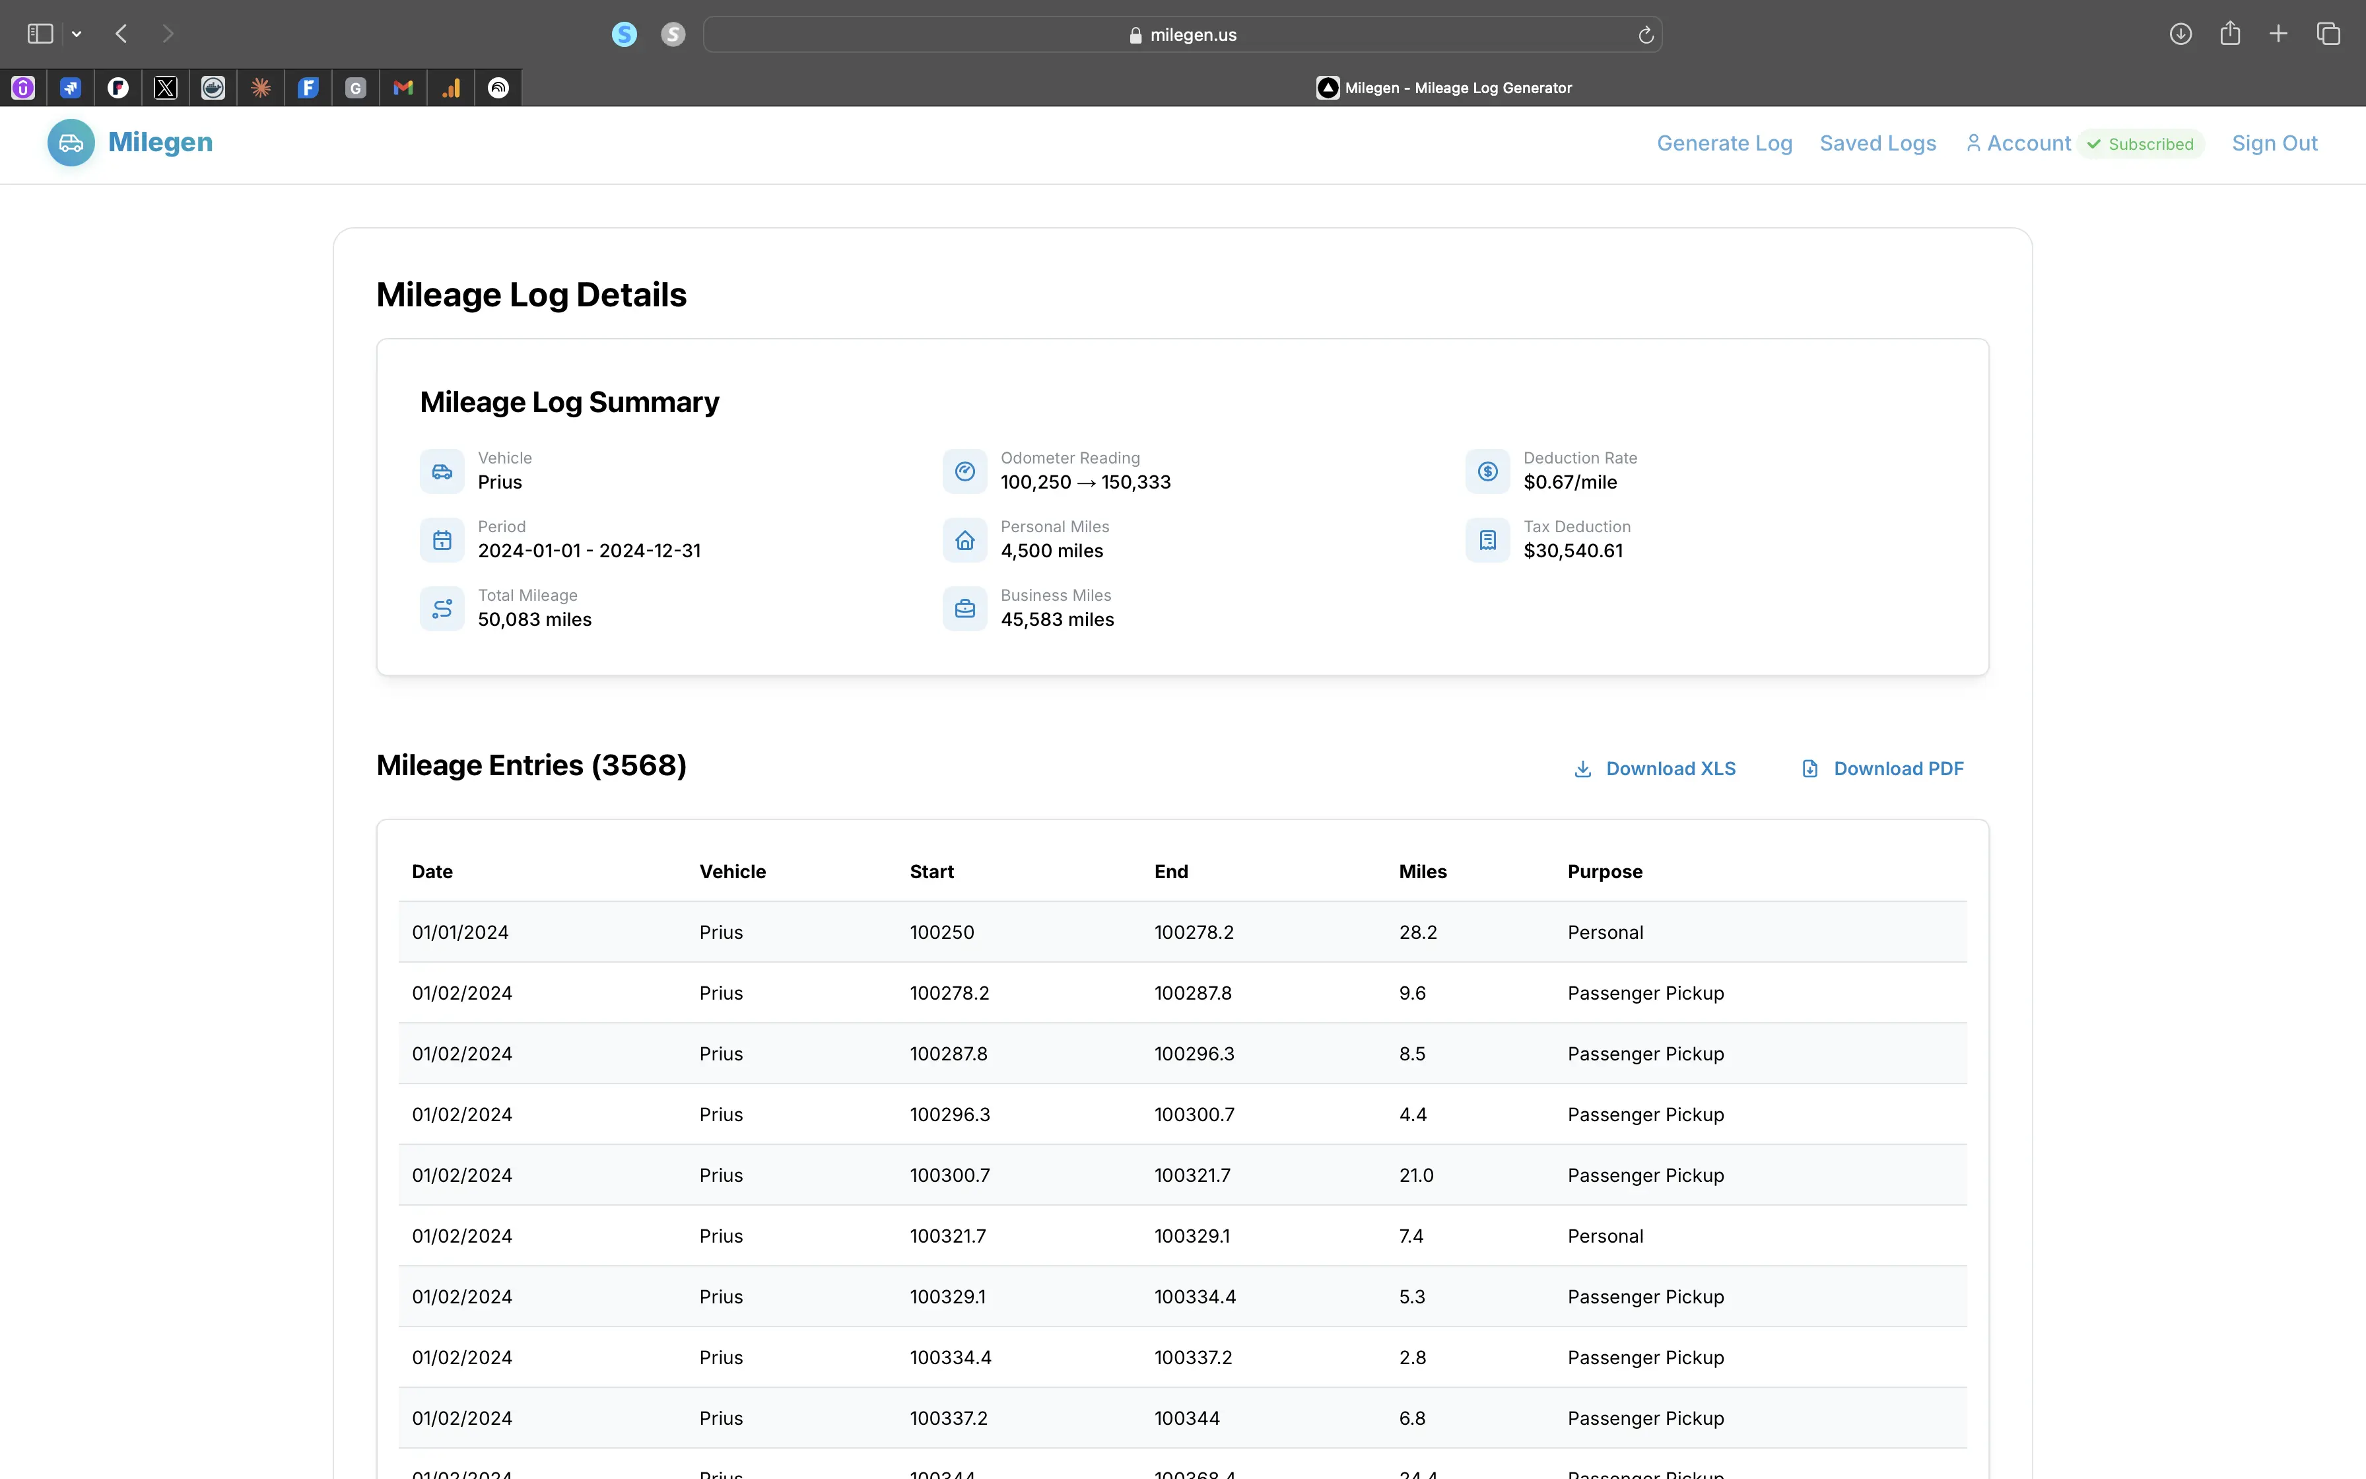
Task: Open the Docker whale pinned tab
Action: (x=213, y=88)
